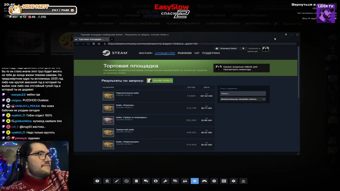Open the chat bubbles icon in bottom toolbar
This screenshot has width=340, height=191.
(x=146, y=181)
